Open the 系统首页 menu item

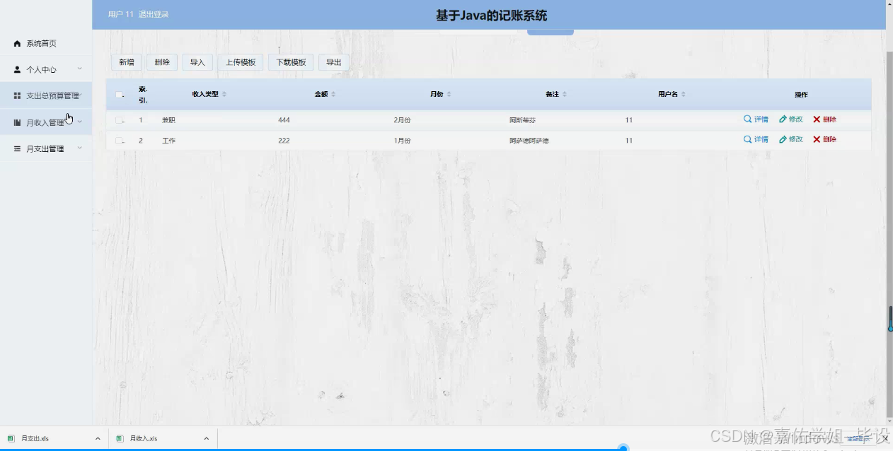[x=41, y=43]
